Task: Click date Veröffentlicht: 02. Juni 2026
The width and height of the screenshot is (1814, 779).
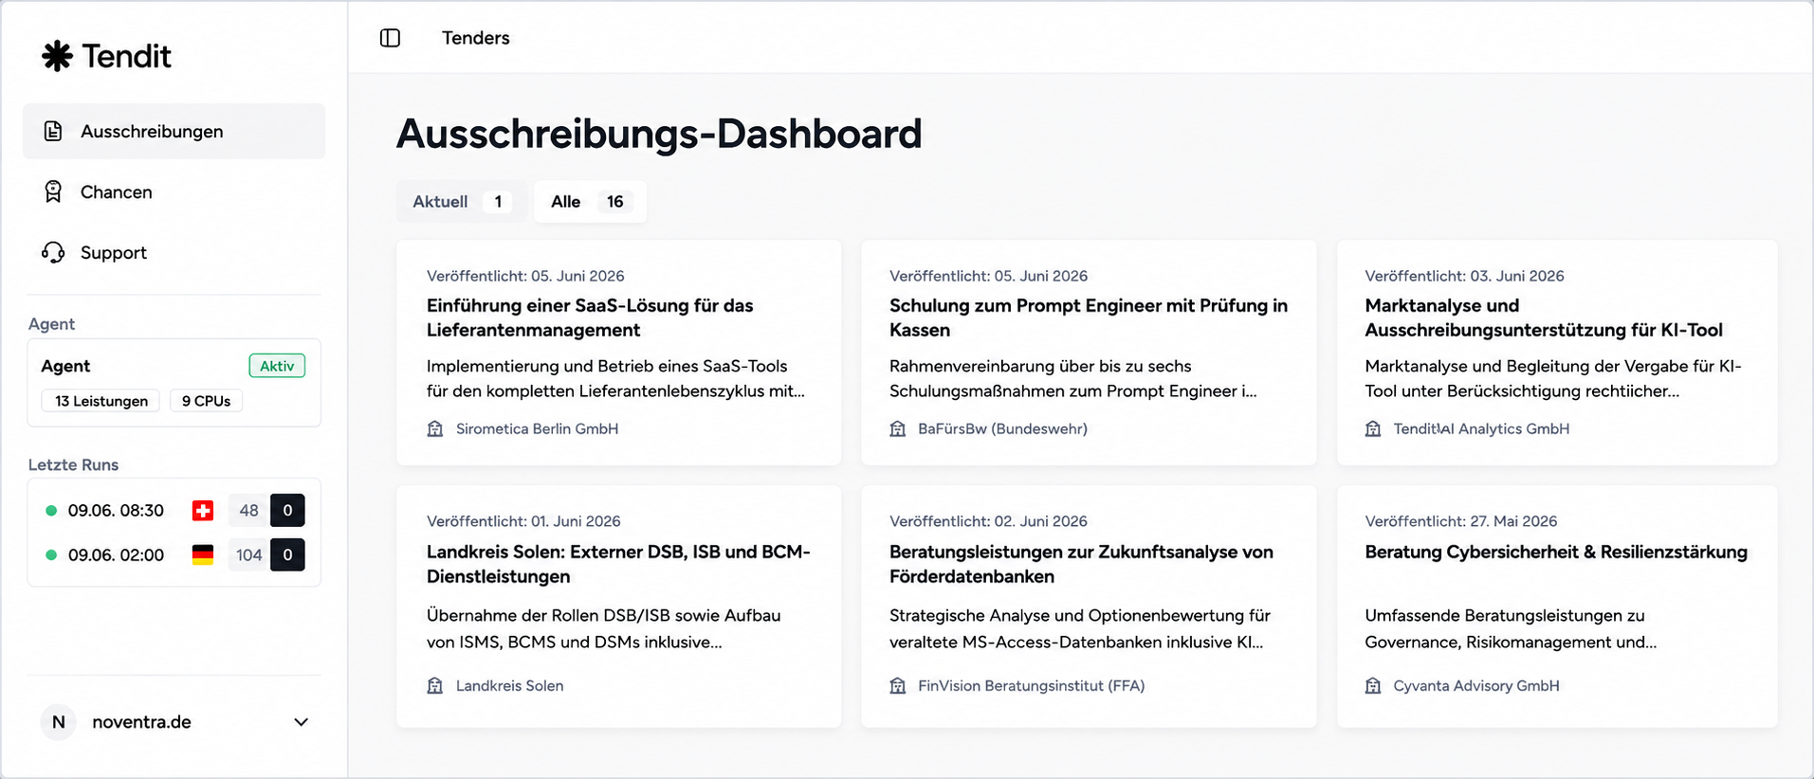Action: pyautogui.click(x=988, y=521)
